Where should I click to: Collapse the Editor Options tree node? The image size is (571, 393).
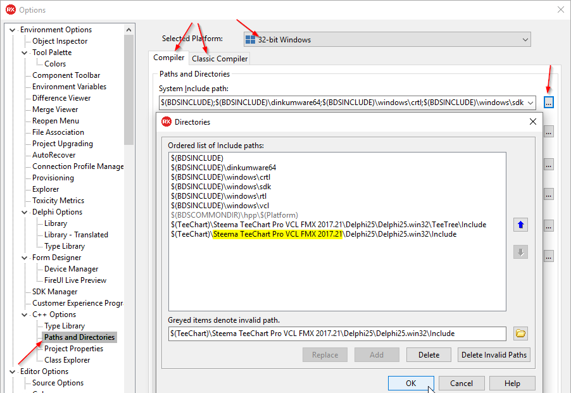[x=13, y=371]
